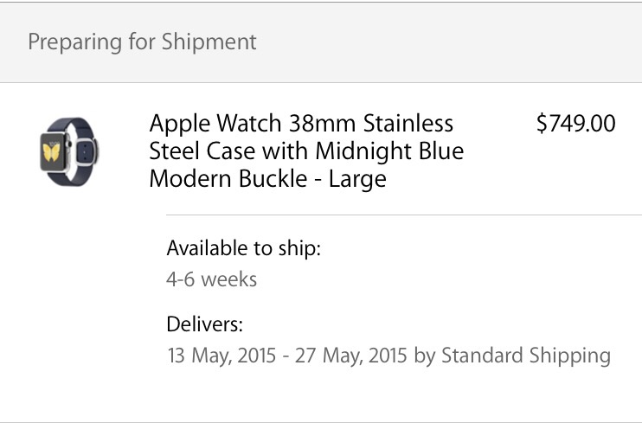Click the Available to ship label
The height and width of the screenshot is (423, 642).
click(x=244, y=248)
